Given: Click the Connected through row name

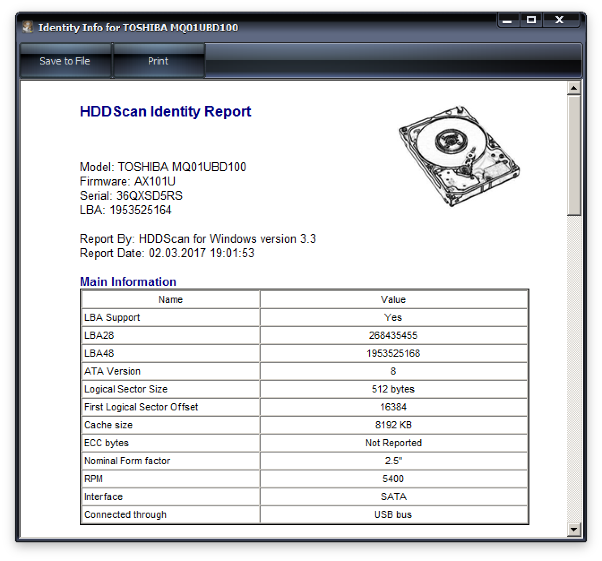Looking at the screenshot, I should [171, 514].
